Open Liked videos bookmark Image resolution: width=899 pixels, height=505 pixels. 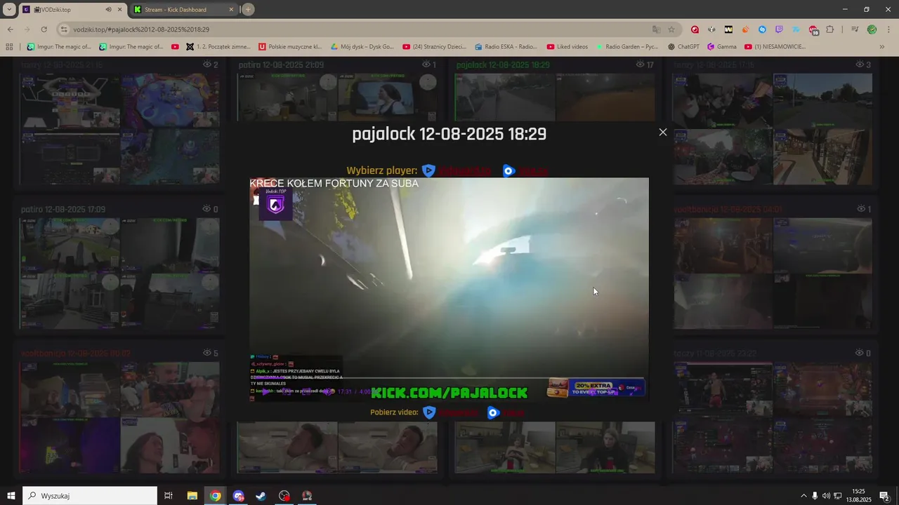[567, 47]
